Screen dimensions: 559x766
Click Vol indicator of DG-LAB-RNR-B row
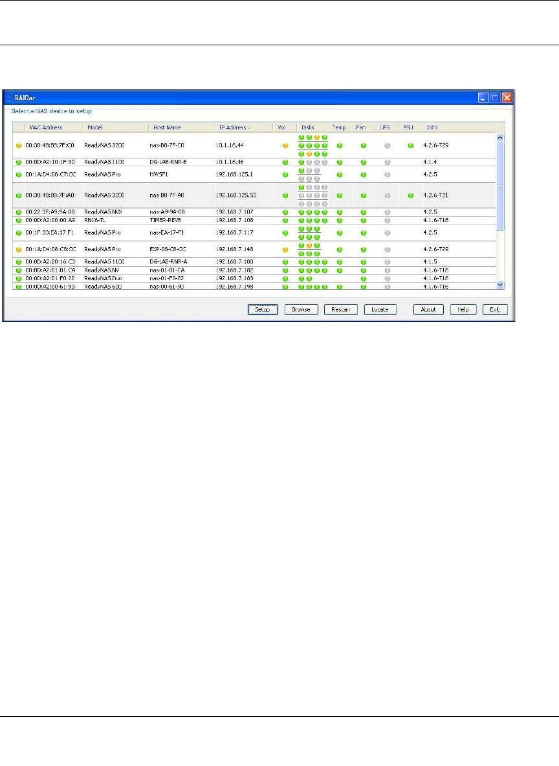(285, 162)
